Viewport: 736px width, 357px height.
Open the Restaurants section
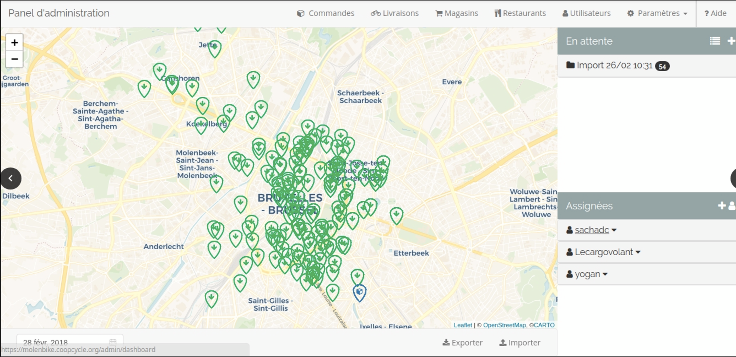520,13
